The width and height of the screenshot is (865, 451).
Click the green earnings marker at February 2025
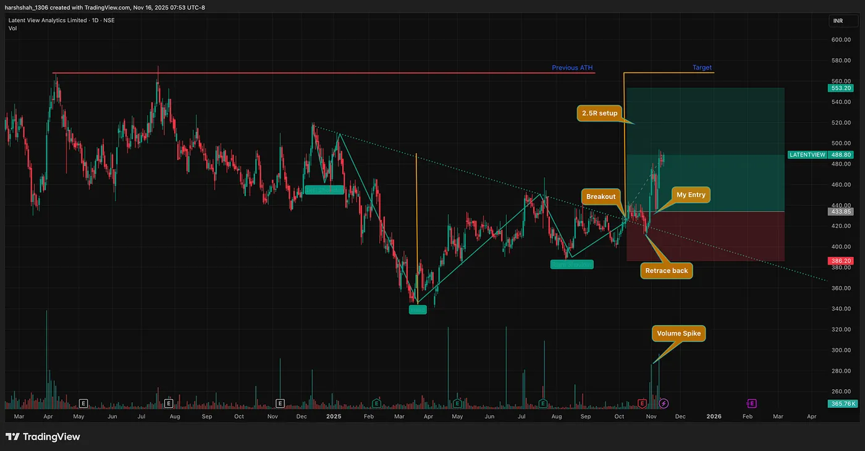tap(376, 403)
